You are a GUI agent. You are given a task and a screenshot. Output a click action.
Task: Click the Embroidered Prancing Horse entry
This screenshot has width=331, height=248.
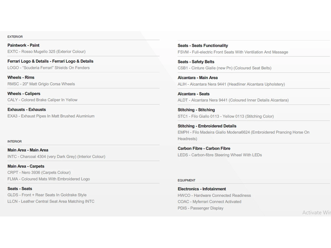pos(243,132)
